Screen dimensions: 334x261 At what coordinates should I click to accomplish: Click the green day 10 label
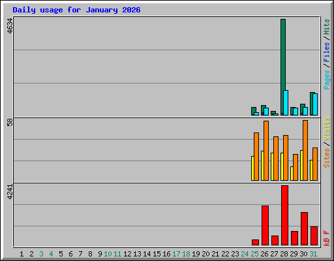pos(108,254)
